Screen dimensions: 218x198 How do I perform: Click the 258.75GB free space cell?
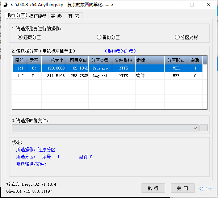pos(77,76)
